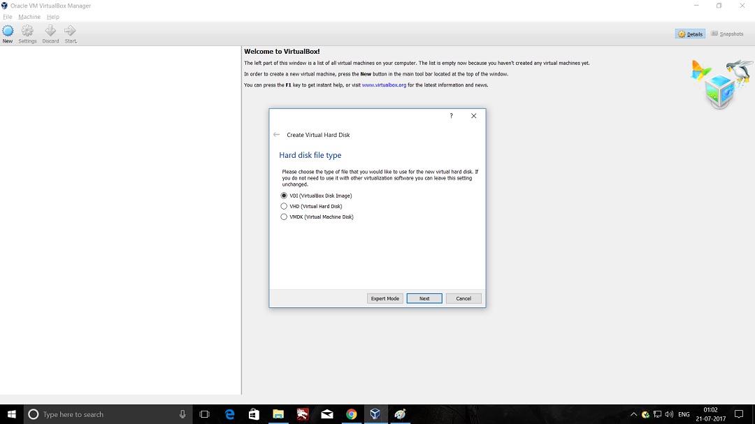This screenshot has height=424, width=755.
Task: Click the back arrow in the wizard
Action: pyautogui.click(x=277, y=135)
